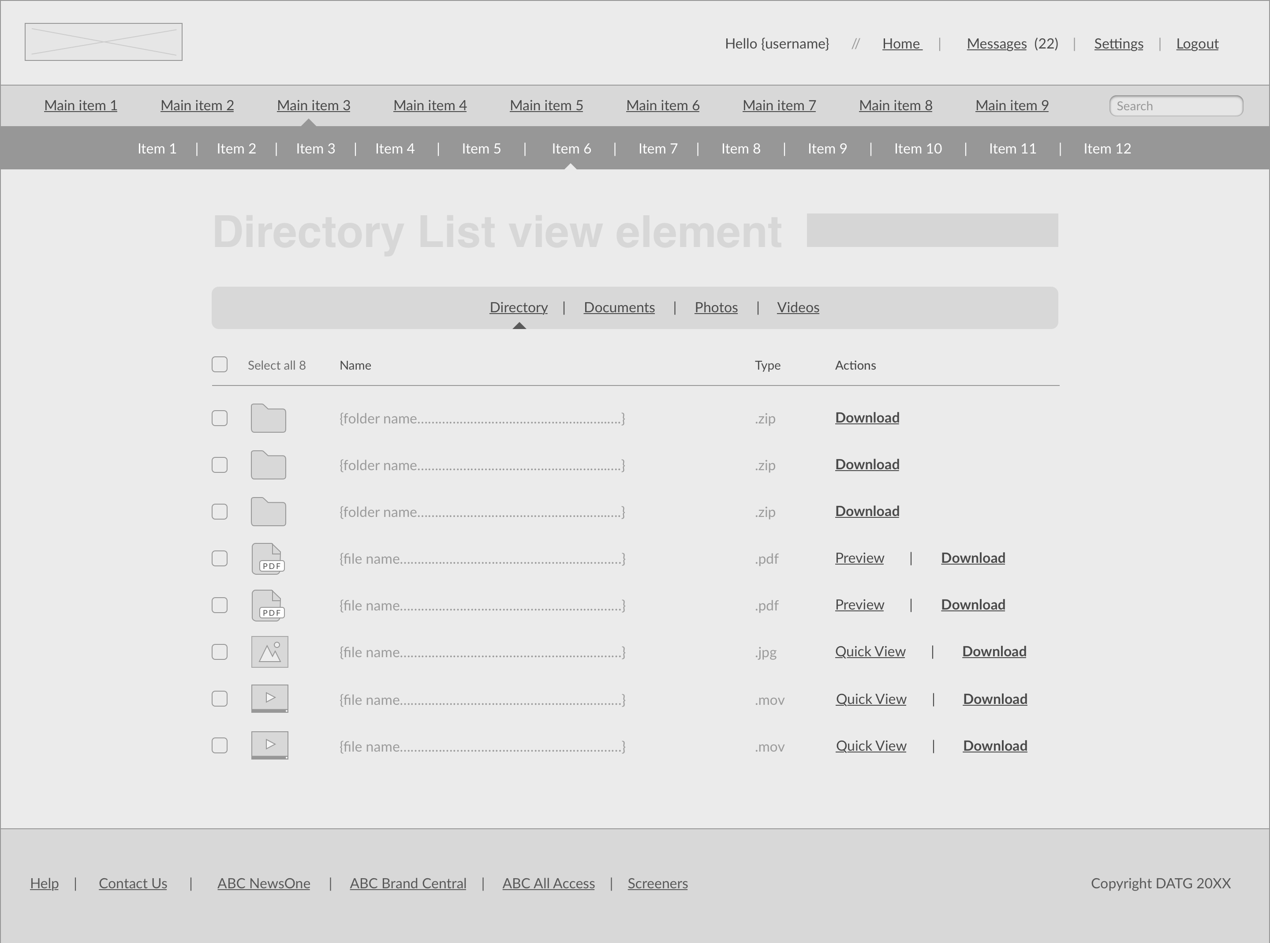Click Quick View for the .jpg file
The width and height of the screenshot is (1270, 943).
click(x=870, y=652)
